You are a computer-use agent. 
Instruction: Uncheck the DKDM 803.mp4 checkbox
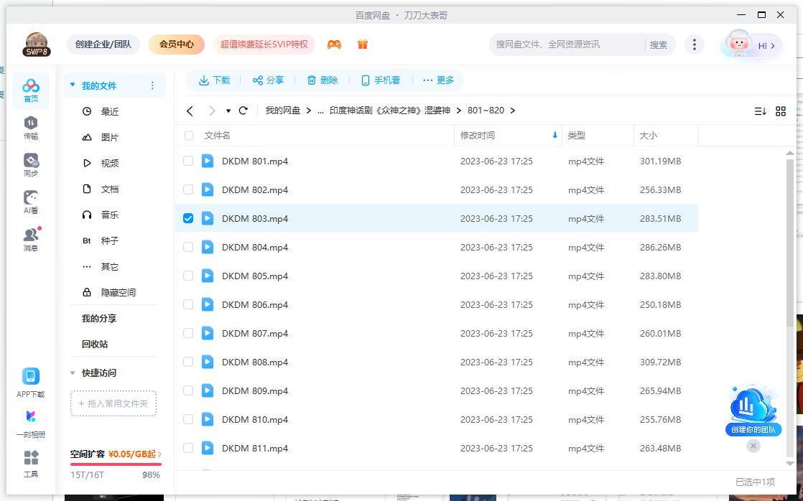click(188, 218)
